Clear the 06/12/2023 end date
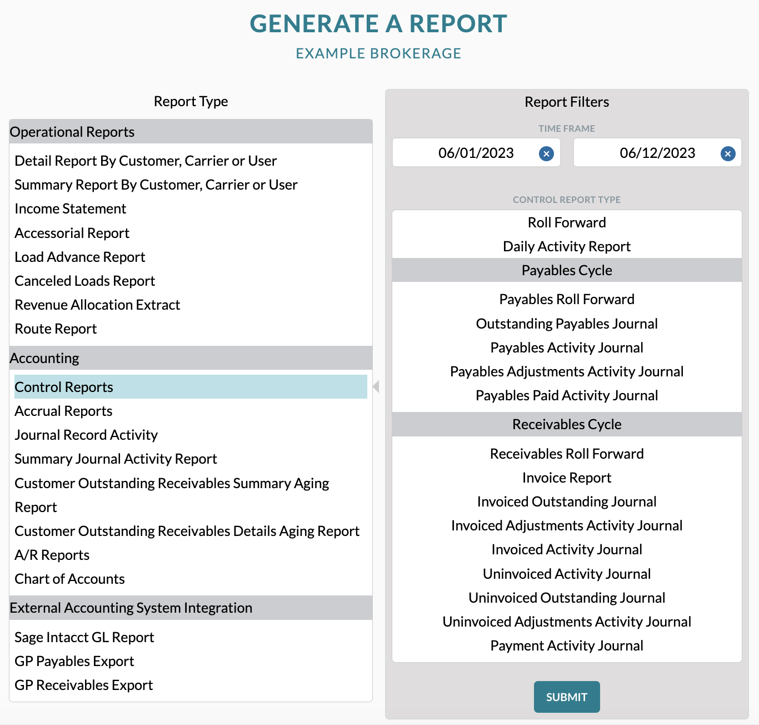 click(x=728, y=153)
